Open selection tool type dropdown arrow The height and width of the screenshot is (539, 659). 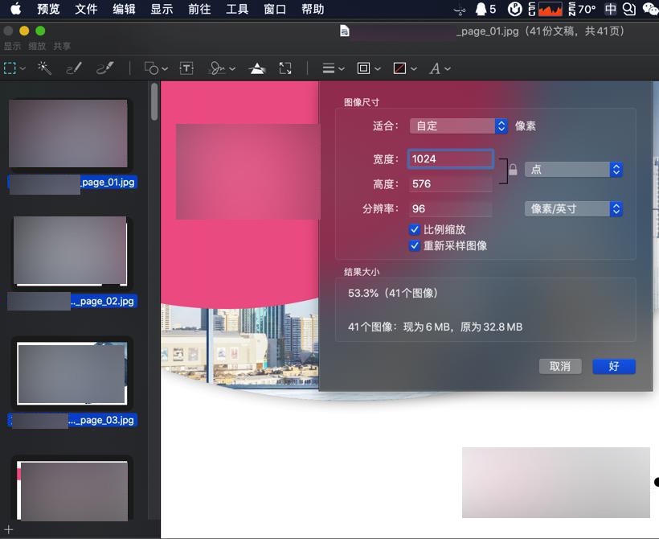tap(23, 68)
